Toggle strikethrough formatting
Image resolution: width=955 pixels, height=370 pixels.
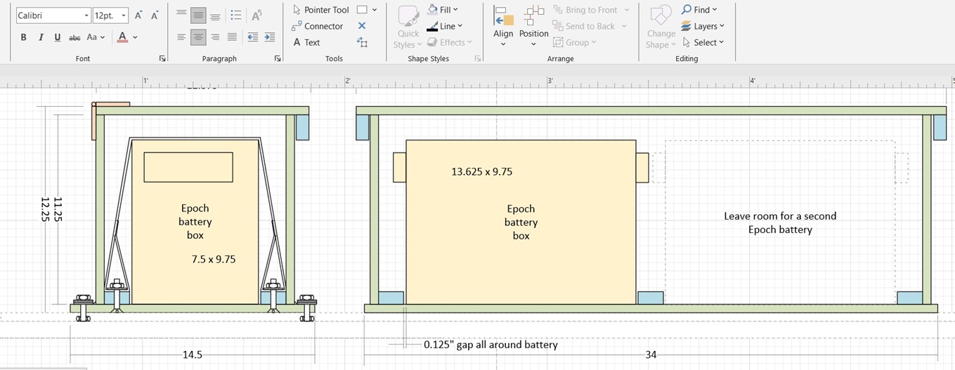coord(74,37)
